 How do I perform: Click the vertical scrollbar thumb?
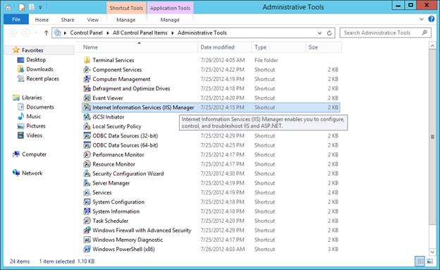432,136
